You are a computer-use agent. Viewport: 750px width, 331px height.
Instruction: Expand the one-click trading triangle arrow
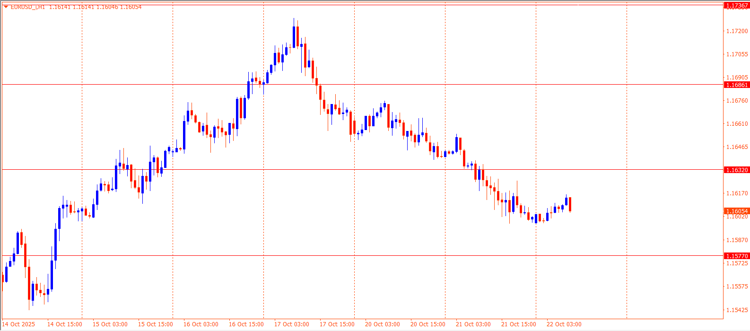coord(6,7)
